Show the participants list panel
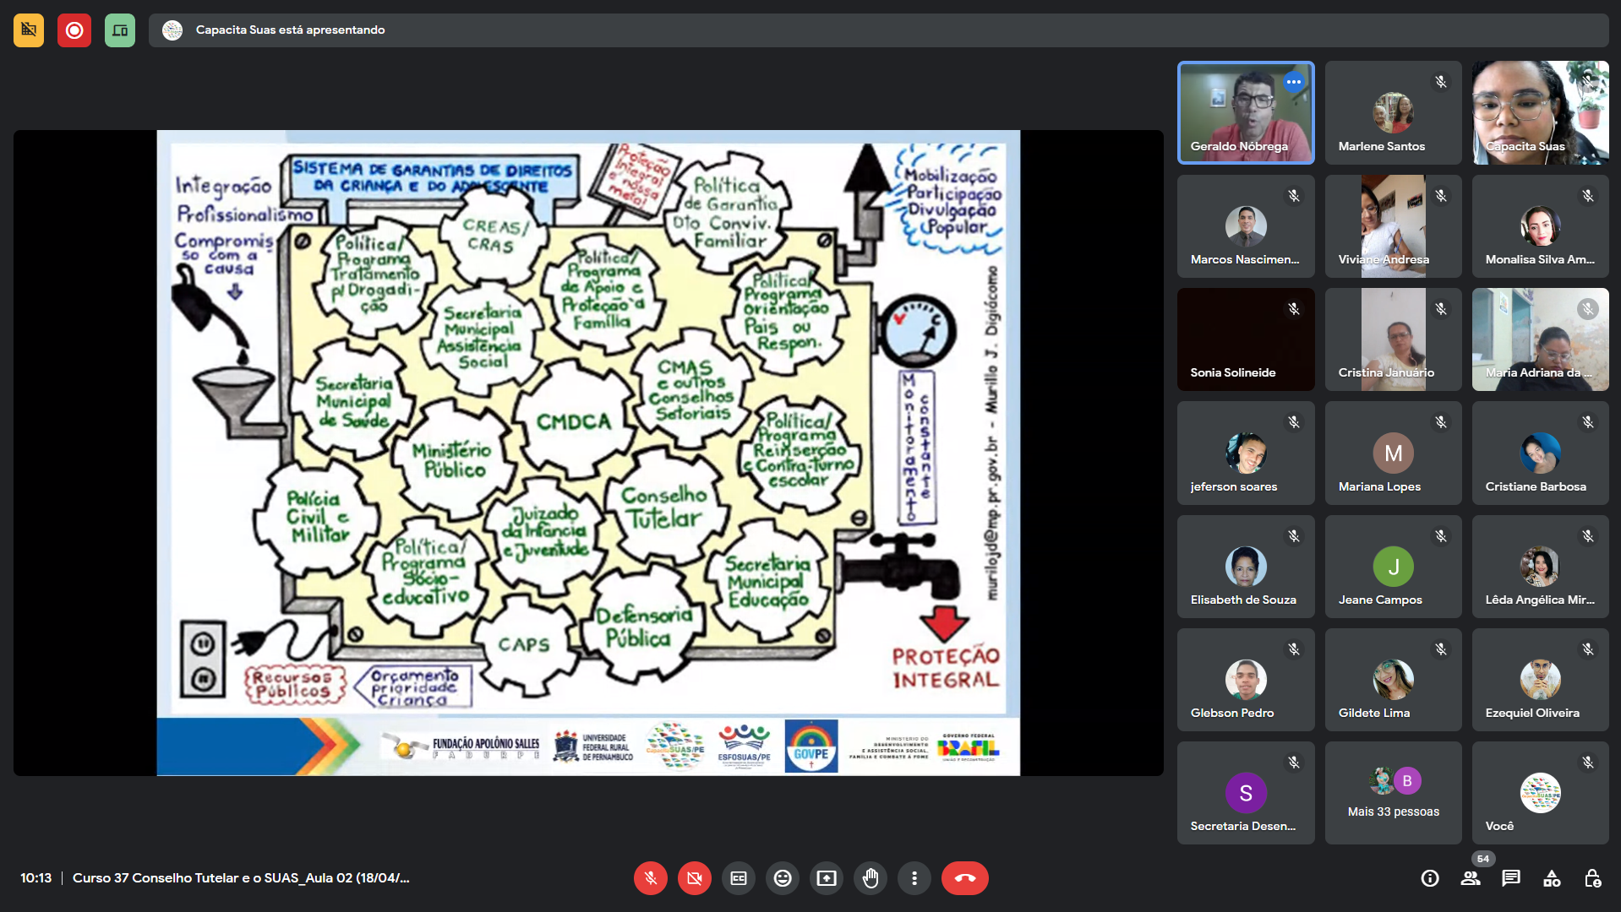This screenshot has height=912, width=1621. pyautogui.click(x=1471, y=878)
